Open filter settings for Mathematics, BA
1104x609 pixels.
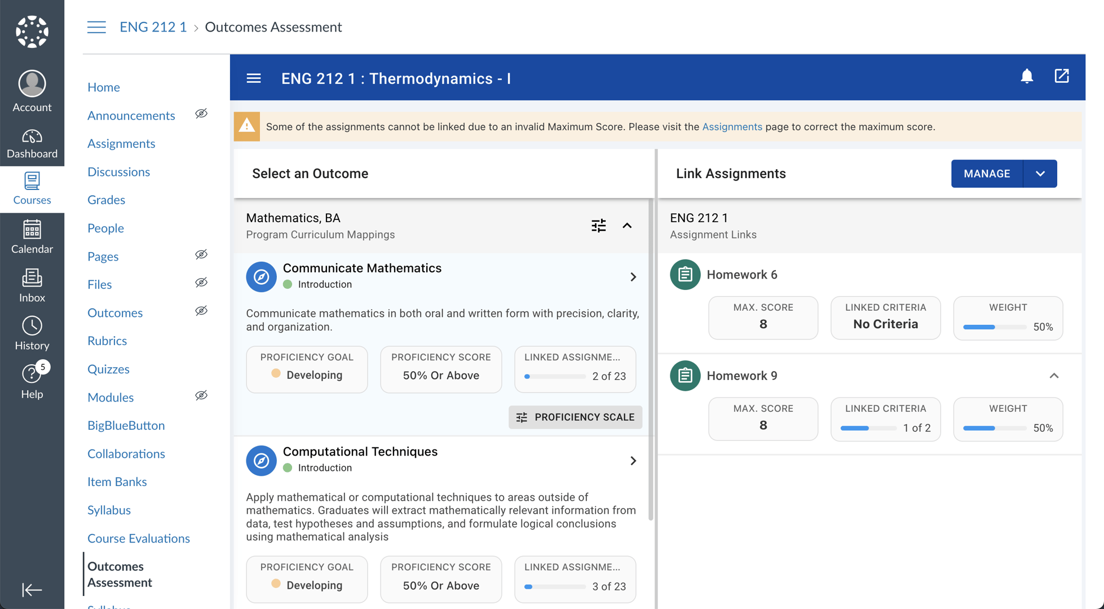tap(598, 226)
